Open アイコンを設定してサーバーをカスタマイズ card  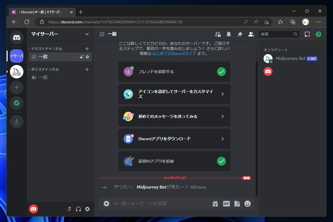(174, 94)
